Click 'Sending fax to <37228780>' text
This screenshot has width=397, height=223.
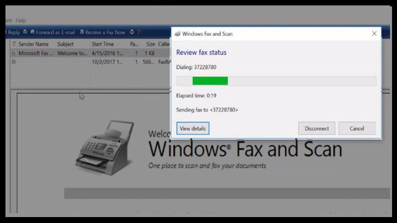(x=207, y=110)
